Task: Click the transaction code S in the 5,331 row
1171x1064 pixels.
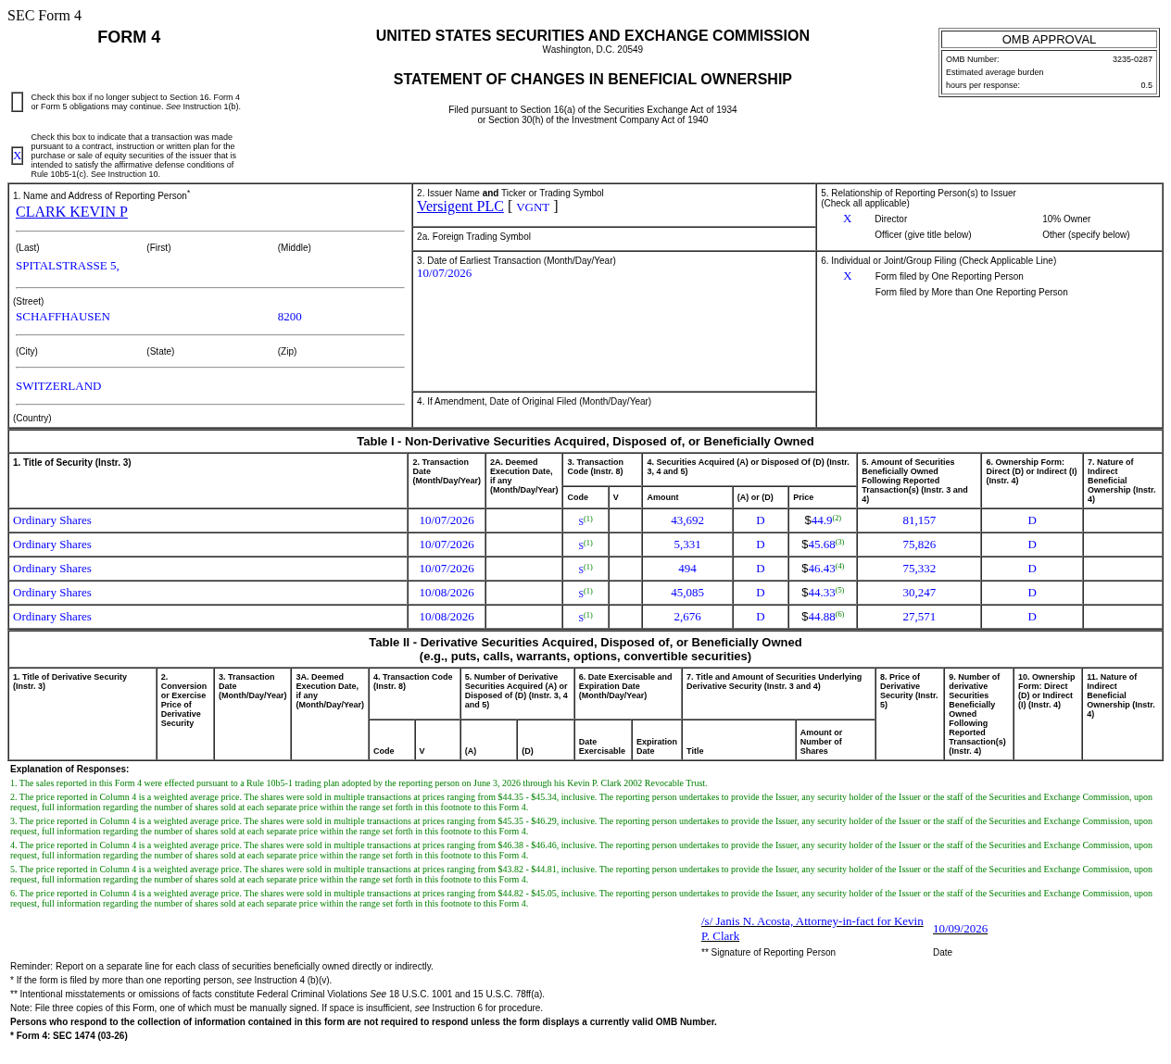Action: [x=582, y=545]
